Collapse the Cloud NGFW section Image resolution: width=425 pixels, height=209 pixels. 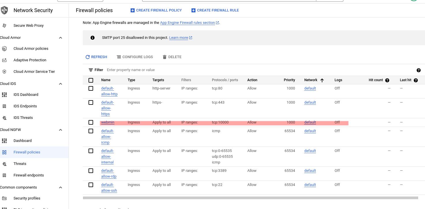(x=61, y=130)
